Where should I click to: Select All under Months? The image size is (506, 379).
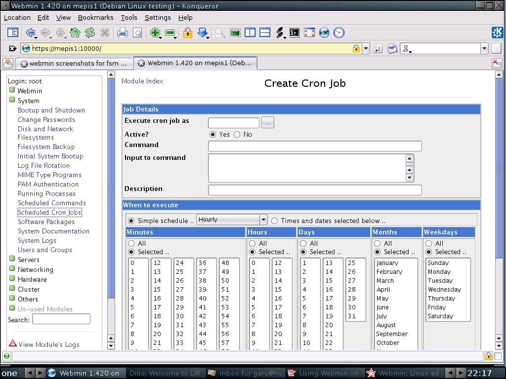click(377, 243)
